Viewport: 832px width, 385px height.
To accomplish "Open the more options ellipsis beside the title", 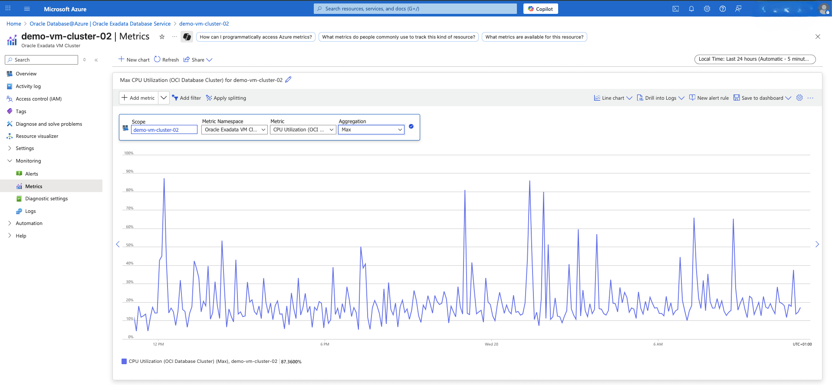I will point(174,37).
